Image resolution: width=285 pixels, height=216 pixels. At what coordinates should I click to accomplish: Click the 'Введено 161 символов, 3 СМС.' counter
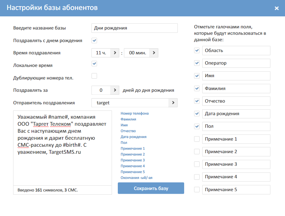click(48, 190)
